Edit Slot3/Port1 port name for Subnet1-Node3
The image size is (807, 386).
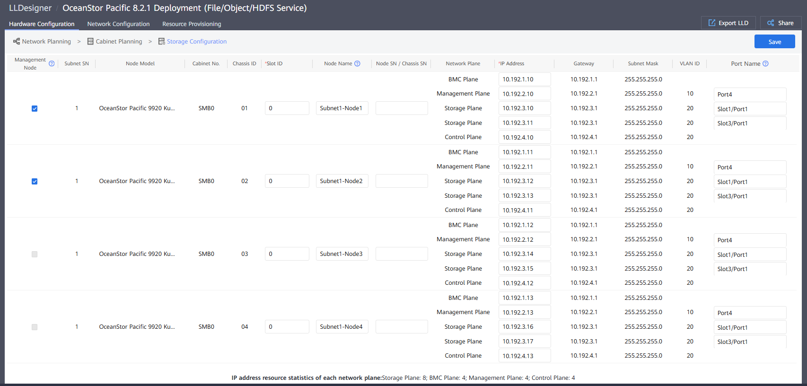tap(749, 269)
